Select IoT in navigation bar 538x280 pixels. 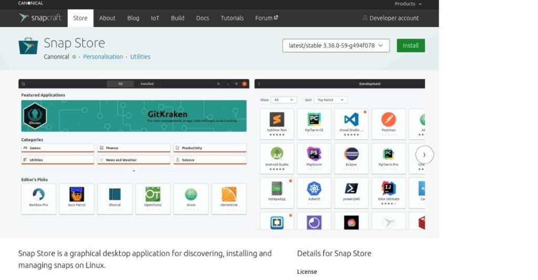[x=155, y=18]
